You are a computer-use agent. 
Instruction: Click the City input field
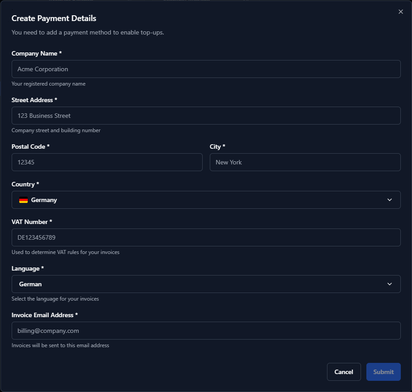click(x=305, y=162)
